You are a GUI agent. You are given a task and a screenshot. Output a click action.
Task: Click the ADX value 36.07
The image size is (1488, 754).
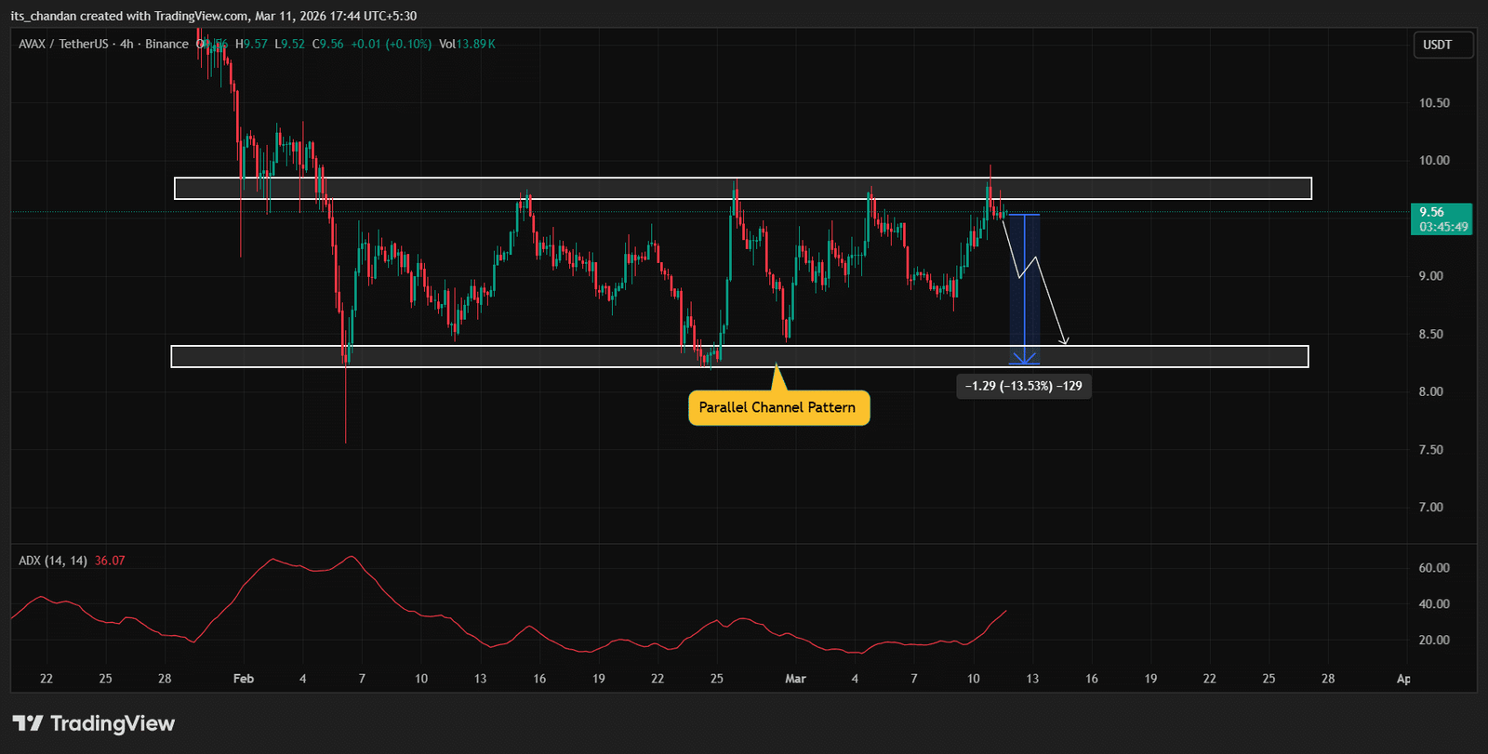(x=110, y=561)
